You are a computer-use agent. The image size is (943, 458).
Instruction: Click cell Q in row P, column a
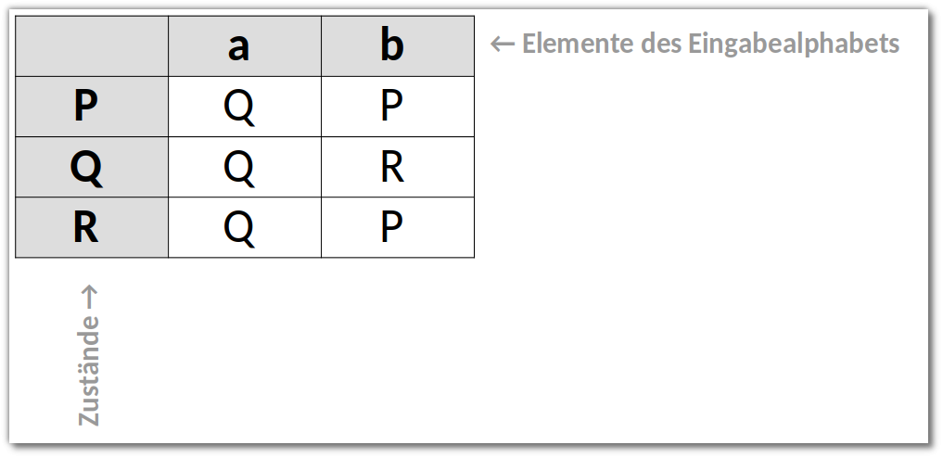point(245,107)
